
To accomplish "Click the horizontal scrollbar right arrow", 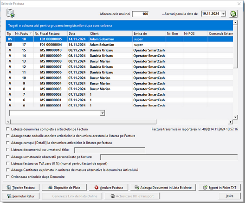I will 231,122.
